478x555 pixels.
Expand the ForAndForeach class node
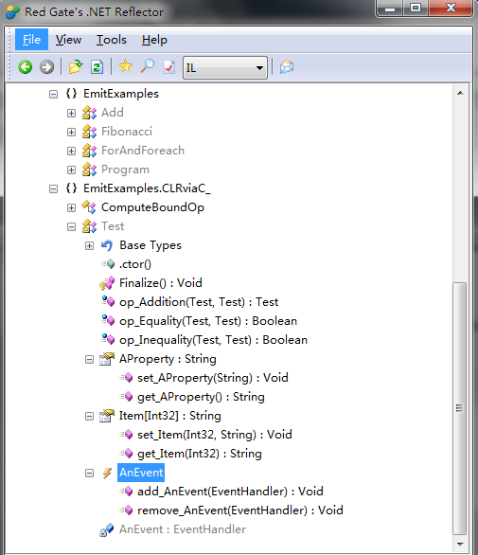(x=72, y=152)
